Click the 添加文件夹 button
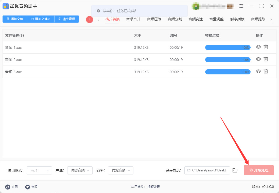279x193 pixels. click(41, 19)
